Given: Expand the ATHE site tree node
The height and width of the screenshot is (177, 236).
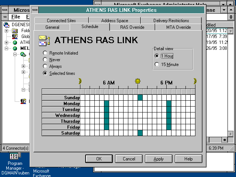Looking at the screenshot, I should 7,42.
